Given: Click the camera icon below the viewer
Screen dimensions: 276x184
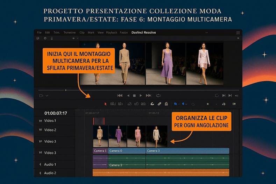Looking at the screenshot, I should click(41, 95).
